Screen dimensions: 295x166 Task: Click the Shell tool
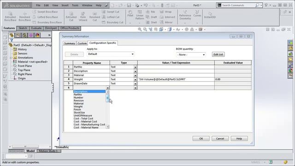[x=152, y=22]
